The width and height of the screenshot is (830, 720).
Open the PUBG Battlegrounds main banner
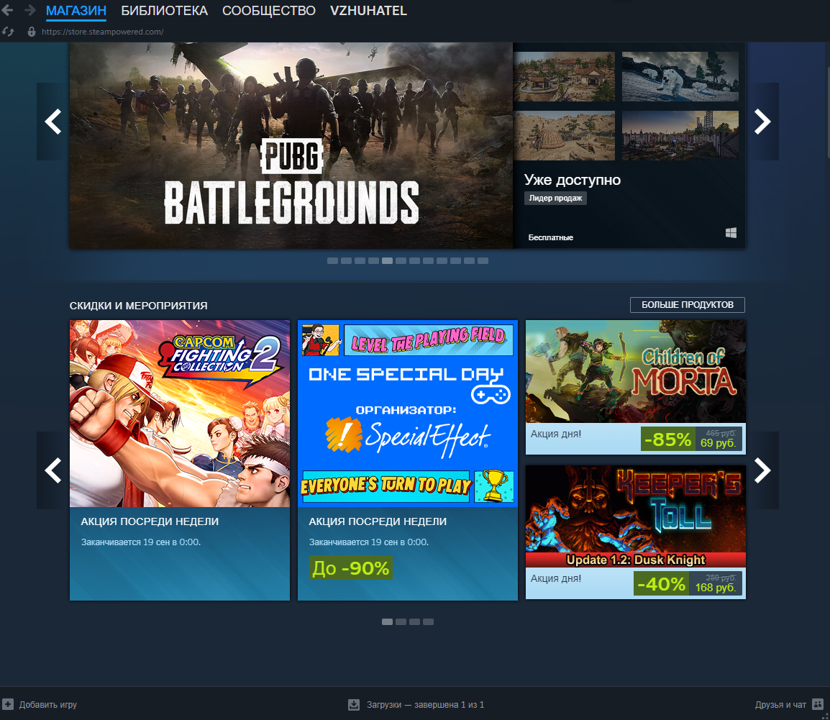[291, 145]
